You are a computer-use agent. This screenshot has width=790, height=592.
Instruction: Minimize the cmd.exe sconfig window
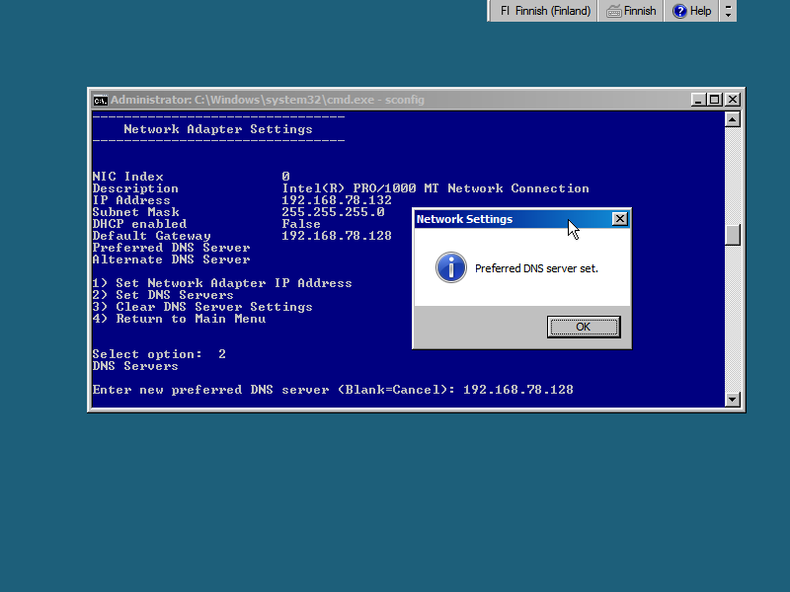(x=699, y=100)
